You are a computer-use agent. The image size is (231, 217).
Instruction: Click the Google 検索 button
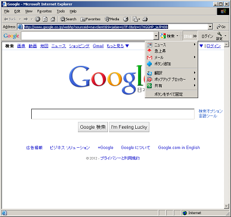click(x=93, y=127)
